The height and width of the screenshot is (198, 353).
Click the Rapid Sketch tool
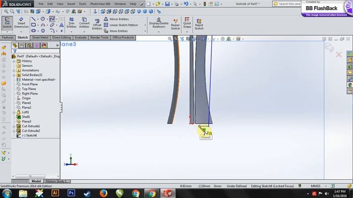[x=199, y=24]
